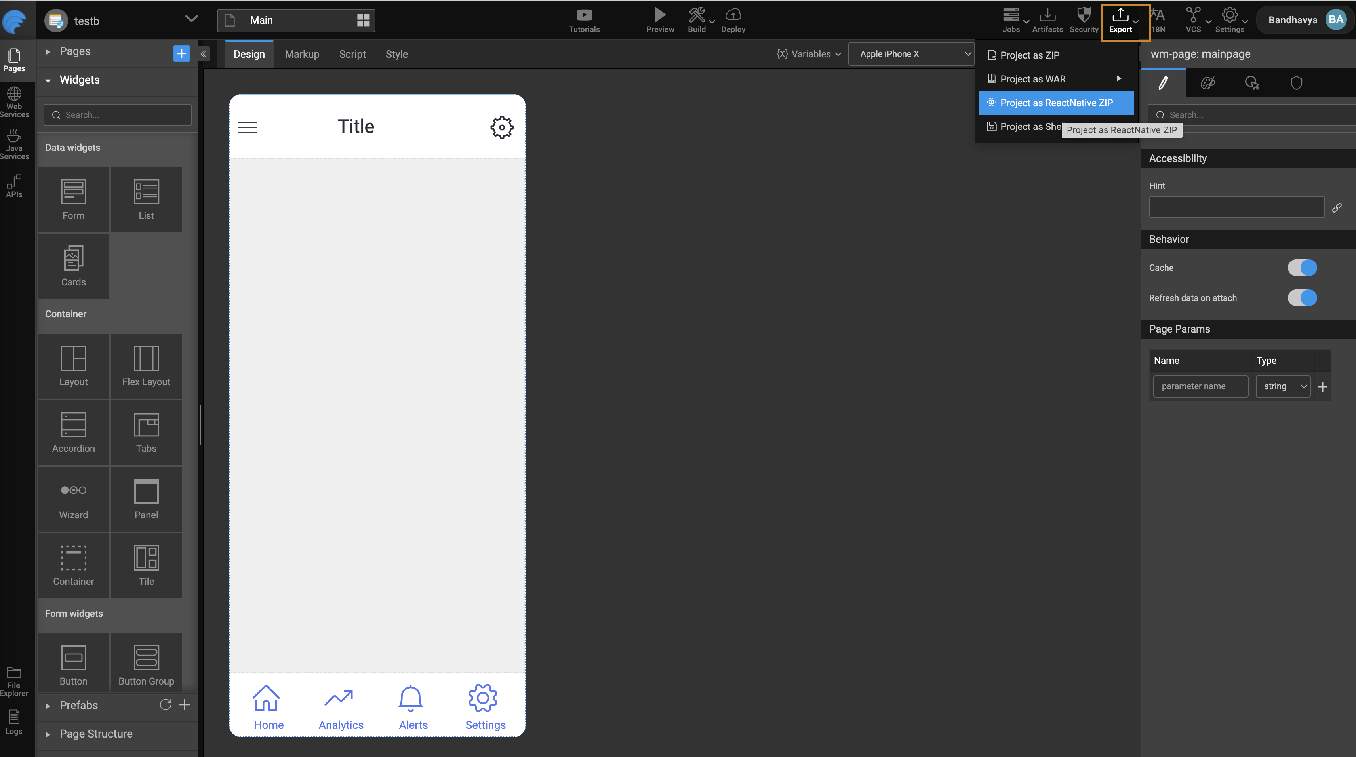Click the Artifacts download icon
This screenshot has width=1356, height=757.
(x=1047, y=15)
